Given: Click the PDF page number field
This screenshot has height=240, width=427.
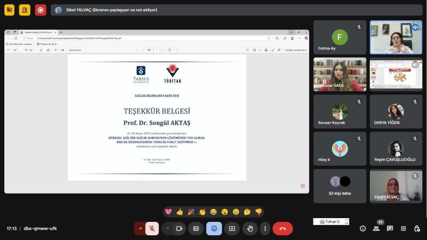Looking at the screenshot, I should (156, 50).
